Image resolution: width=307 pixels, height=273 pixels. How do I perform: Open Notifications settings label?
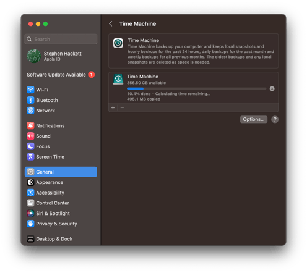pyautogui.click(x=50, y=125)
